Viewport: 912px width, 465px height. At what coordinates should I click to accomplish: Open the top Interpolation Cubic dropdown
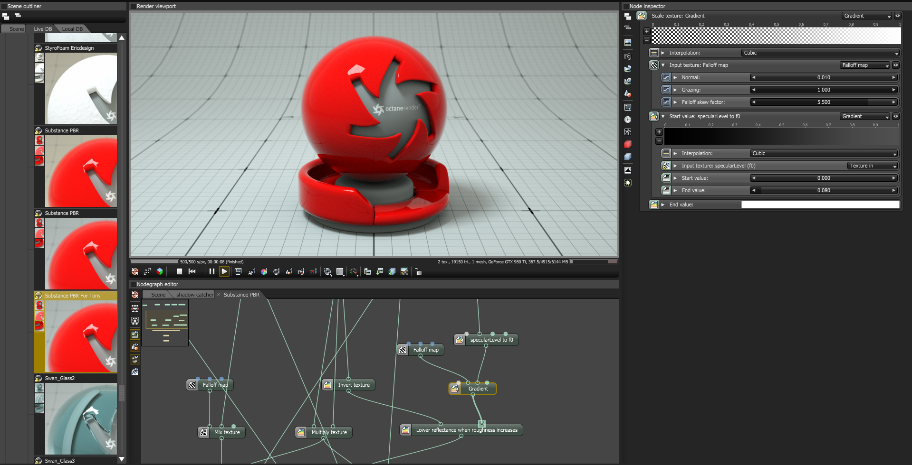[821, 53]
